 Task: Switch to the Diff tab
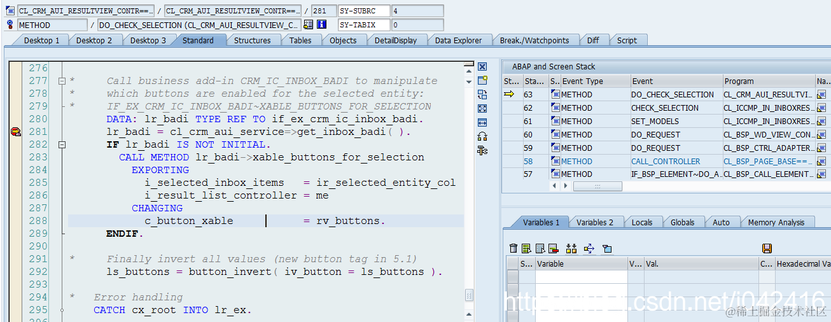click(x=593, y=40)
